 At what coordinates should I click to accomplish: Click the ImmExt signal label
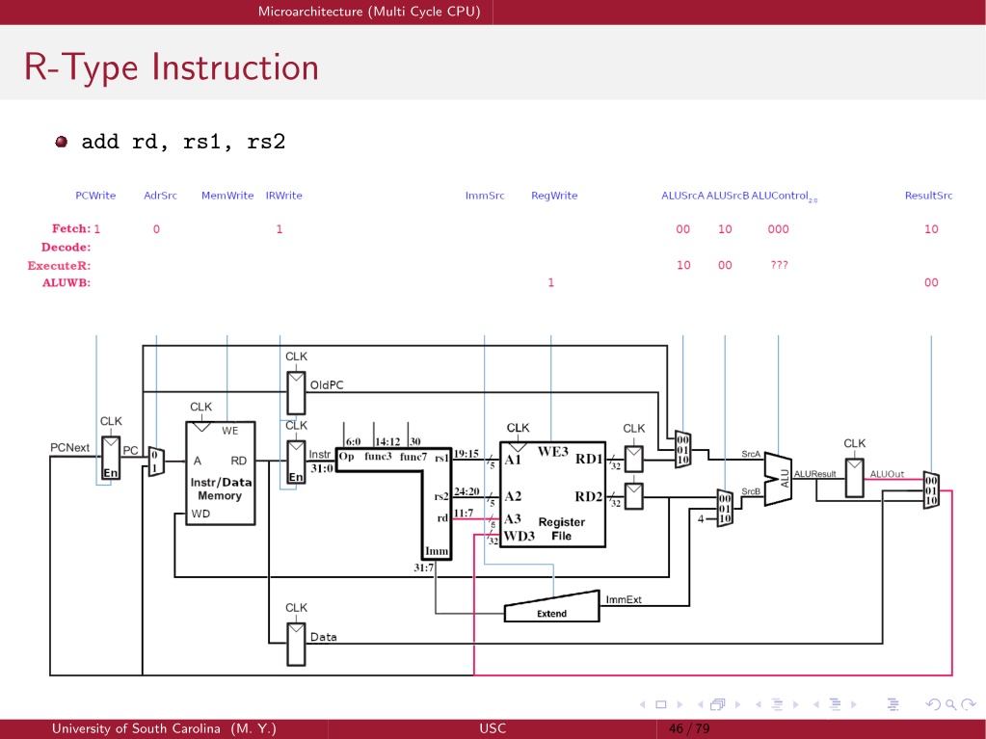pyautogui.click(x=624, y=599)
